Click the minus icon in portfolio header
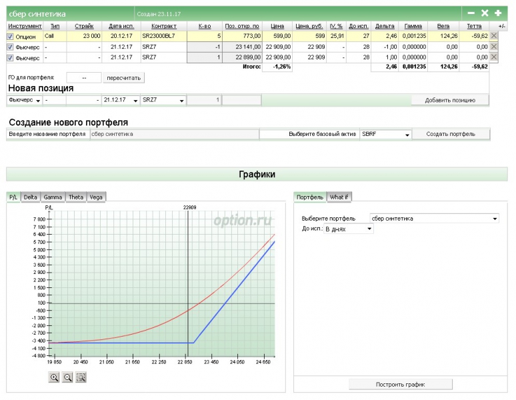Viewport: 516px width, 400px height. (x=471, y=13)
